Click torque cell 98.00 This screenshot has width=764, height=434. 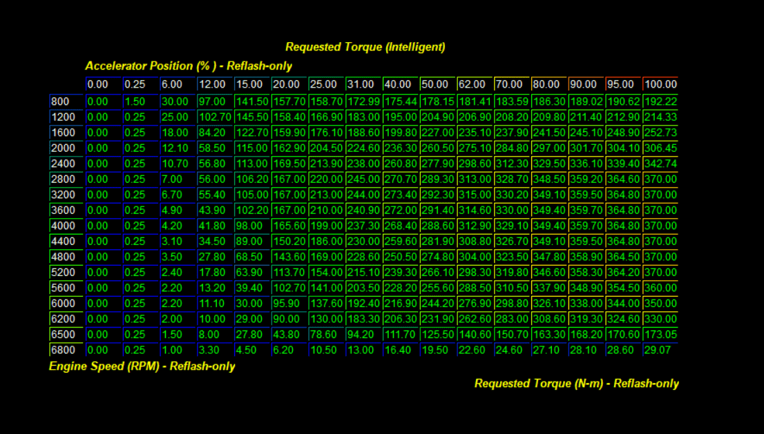[252, 226]
